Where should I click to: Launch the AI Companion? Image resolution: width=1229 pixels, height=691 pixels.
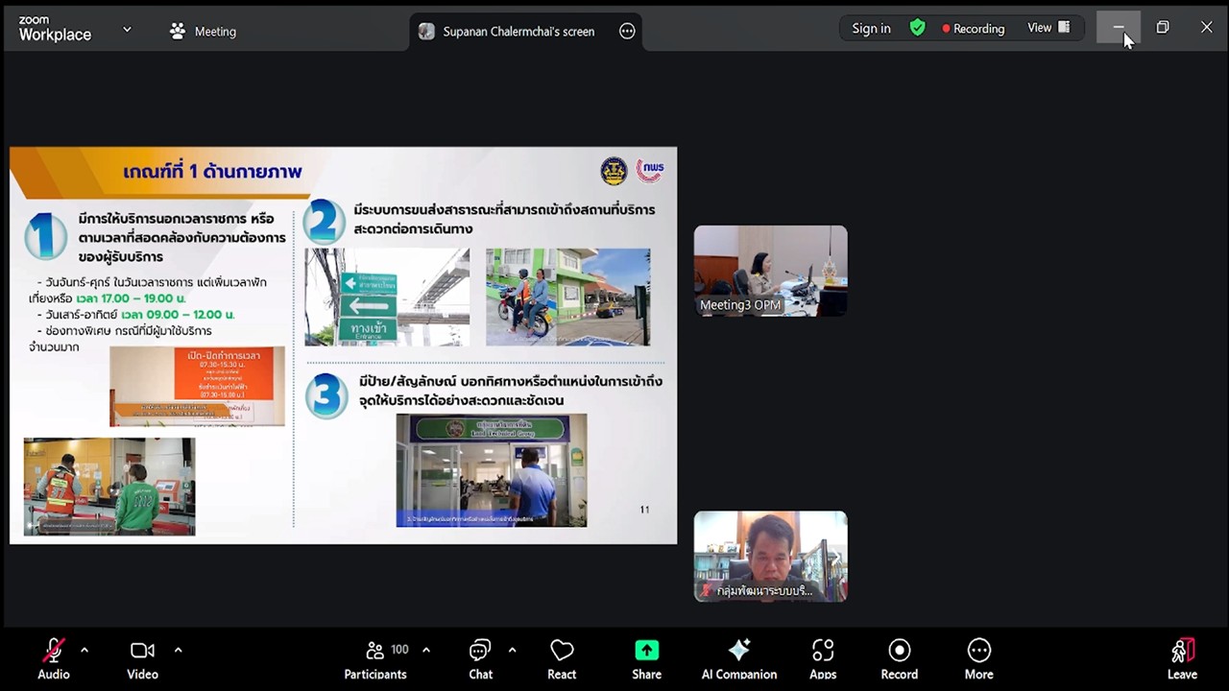(x=738, y=653)
